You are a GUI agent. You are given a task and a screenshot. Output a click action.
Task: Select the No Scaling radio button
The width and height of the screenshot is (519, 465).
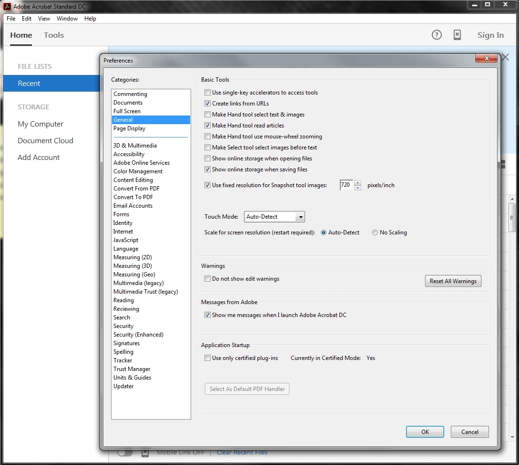[x=375, y=232]
